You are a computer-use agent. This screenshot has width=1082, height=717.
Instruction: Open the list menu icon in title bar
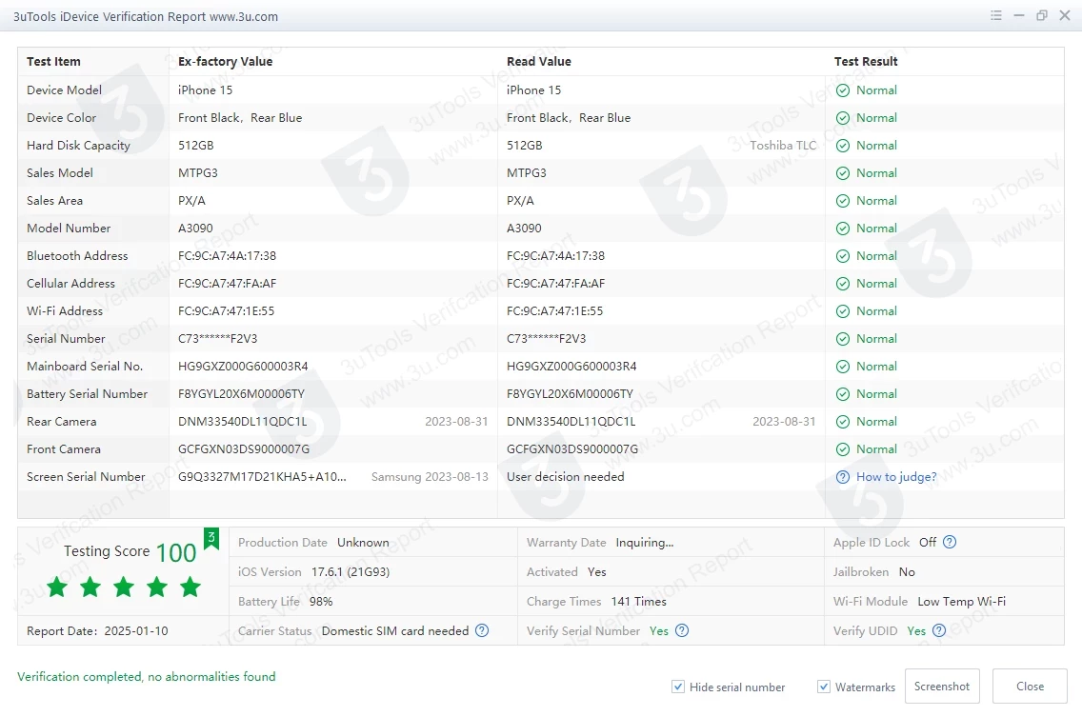995,15
